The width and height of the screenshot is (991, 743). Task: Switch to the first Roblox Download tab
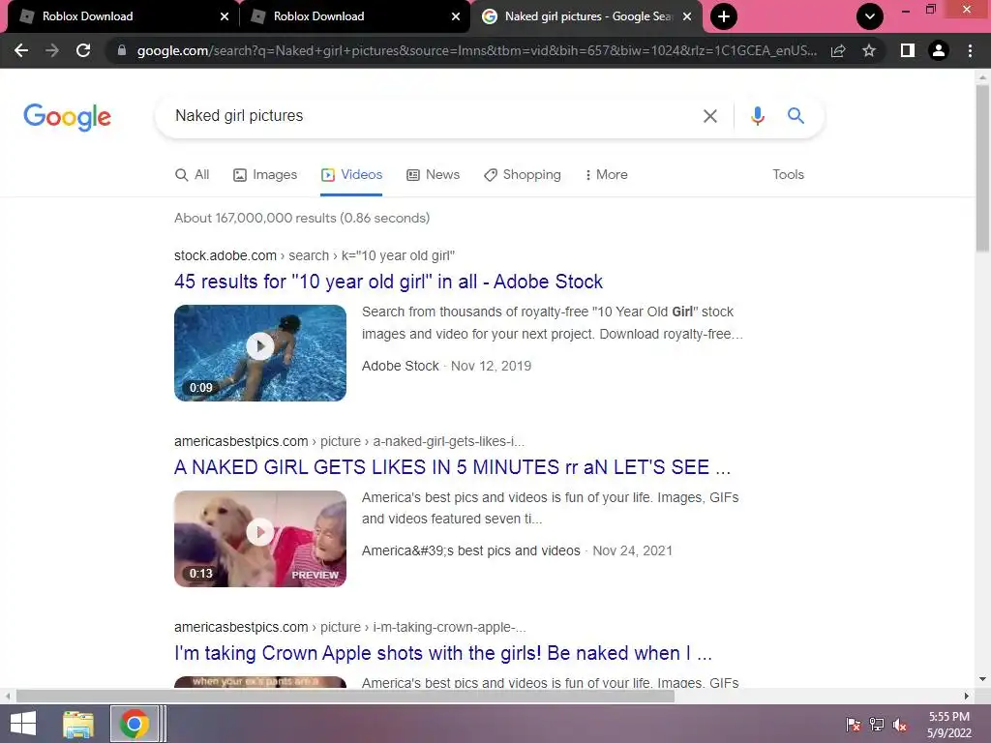pyautogui.click(x=120, y=16)
